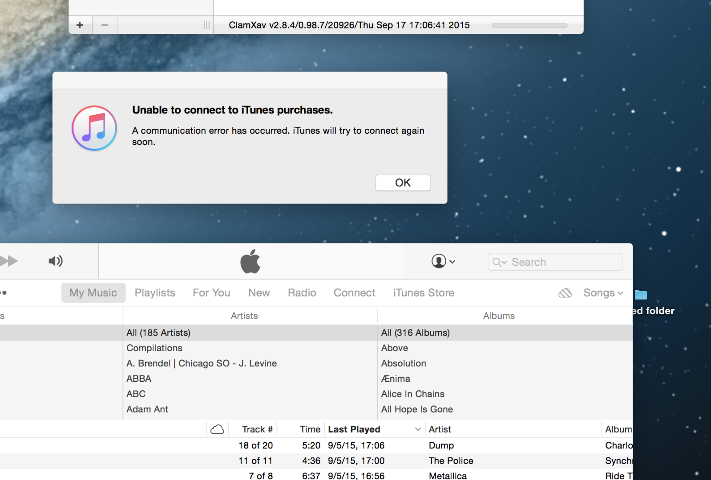
Task: Select the album Absolution
Action: pyautogui.click(x=505, y=364)
